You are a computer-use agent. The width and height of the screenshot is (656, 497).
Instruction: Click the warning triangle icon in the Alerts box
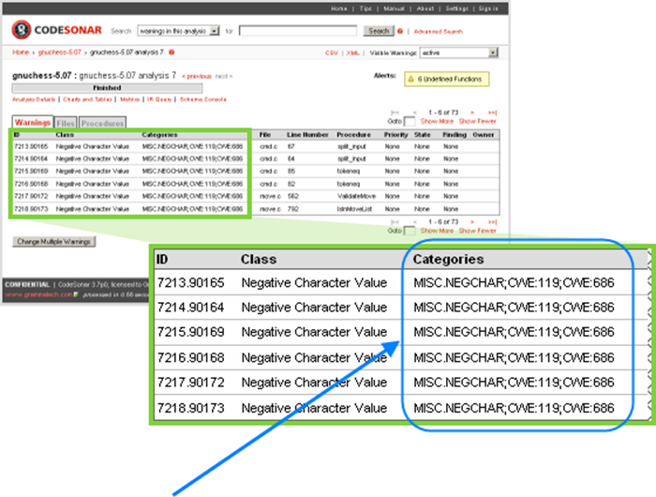tap(410, 79)
